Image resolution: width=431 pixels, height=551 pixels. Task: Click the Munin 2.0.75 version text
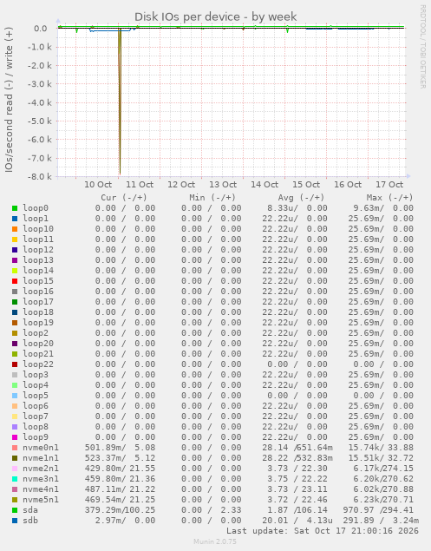coord(215,541)
